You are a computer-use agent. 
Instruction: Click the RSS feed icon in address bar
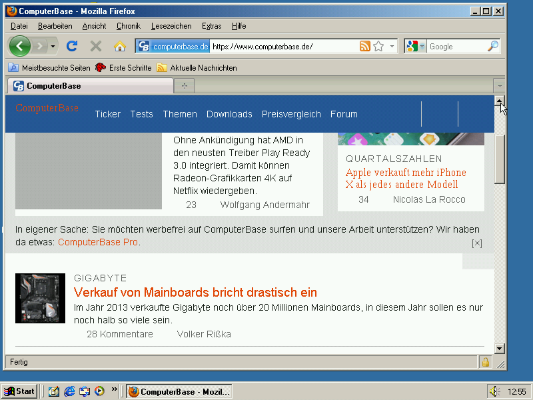pos(364,46)
